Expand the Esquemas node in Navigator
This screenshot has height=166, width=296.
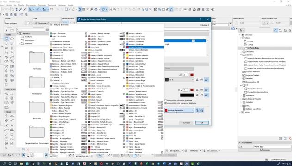click(x=241, y=95)
